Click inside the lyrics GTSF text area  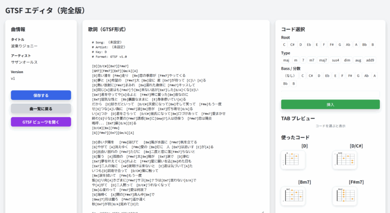[175, 122]
